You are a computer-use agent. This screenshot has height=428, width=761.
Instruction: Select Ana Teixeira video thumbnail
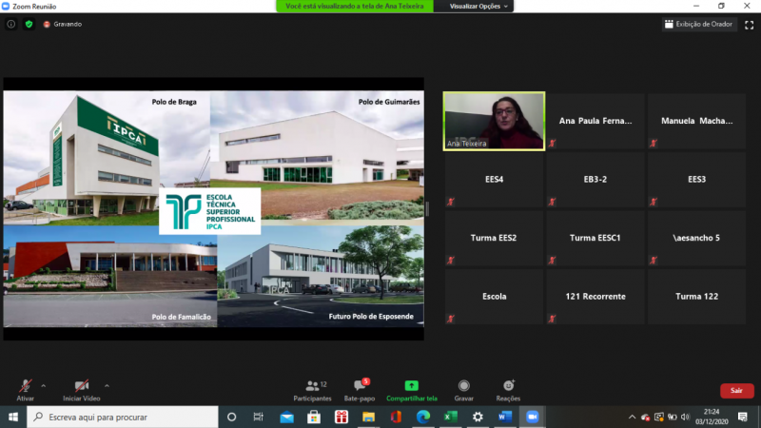494,122
